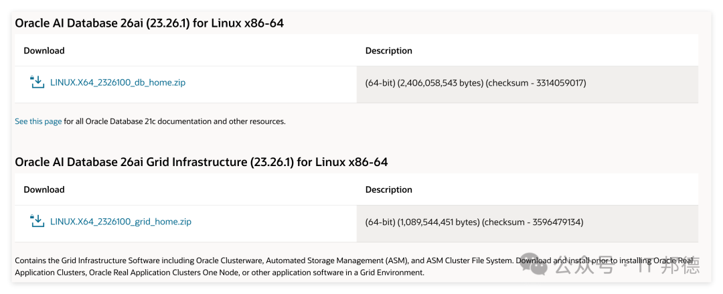This screenshot has width=723, height=294.
Task: Follow the "See this page" link
Action: point(38,122)
